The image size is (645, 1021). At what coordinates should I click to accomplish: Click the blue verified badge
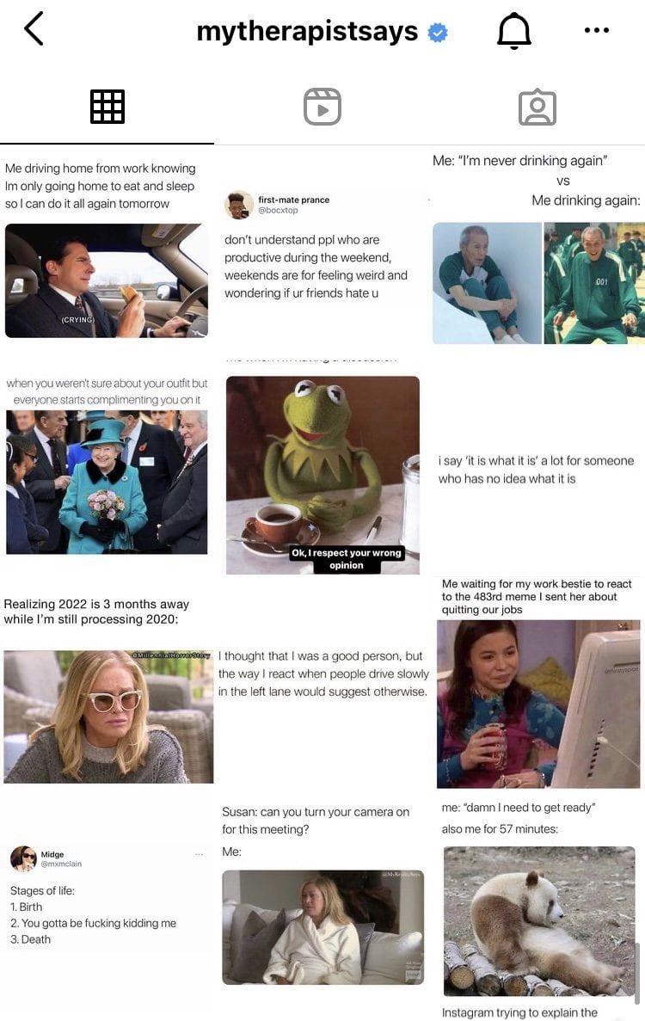438,32
